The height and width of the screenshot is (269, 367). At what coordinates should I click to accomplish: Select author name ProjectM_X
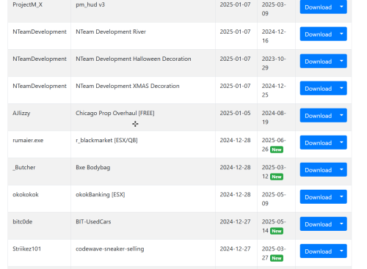(27, 4)
